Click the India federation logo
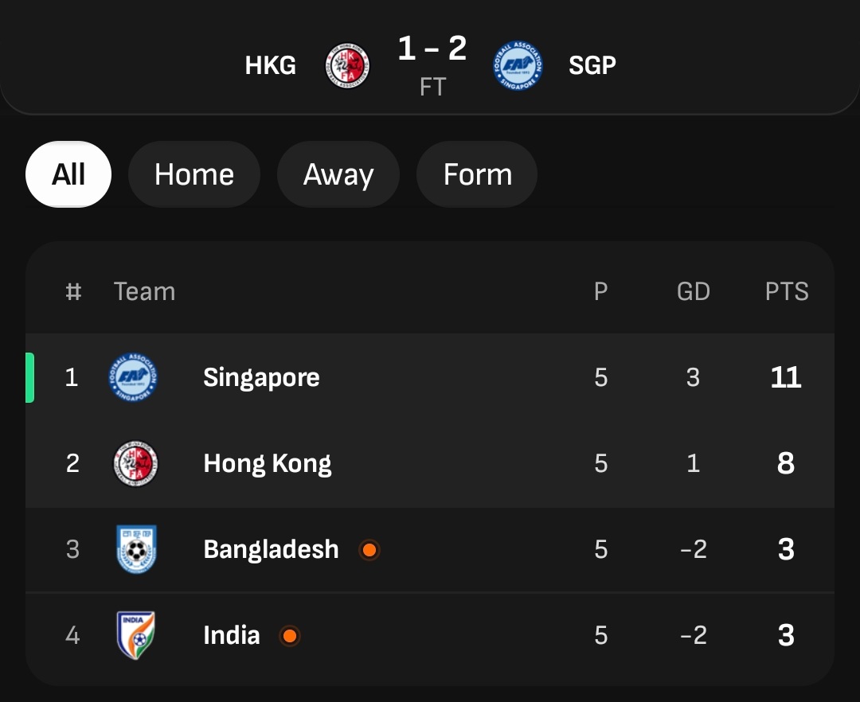The height and width of the screenshot is (702, 860). (x=135, y=635)
